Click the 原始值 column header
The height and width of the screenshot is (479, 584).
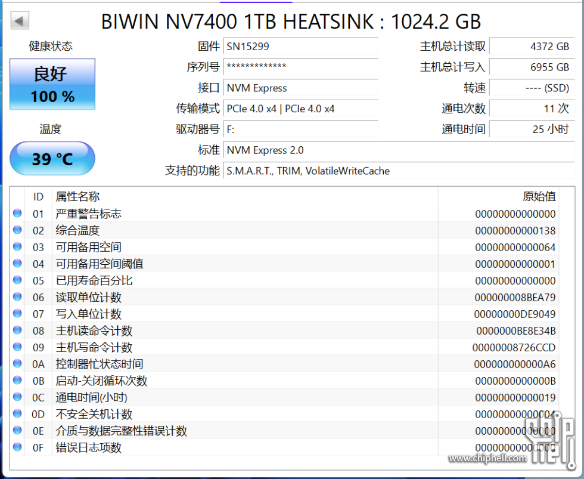point(539,196)
